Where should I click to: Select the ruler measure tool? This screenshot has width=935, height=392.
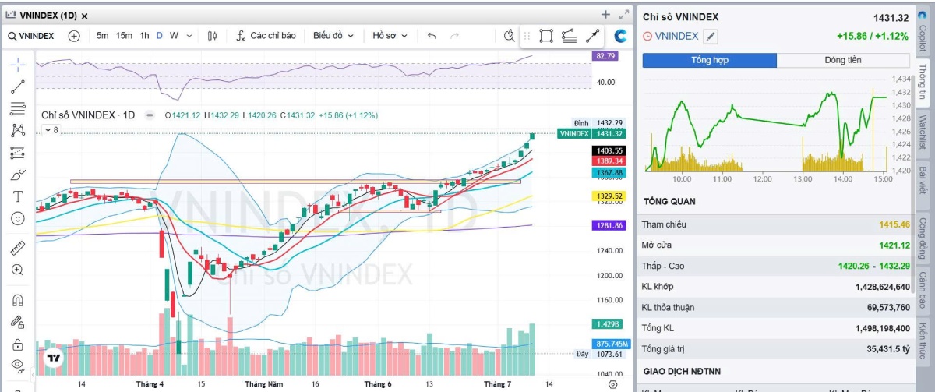[18, 249]
